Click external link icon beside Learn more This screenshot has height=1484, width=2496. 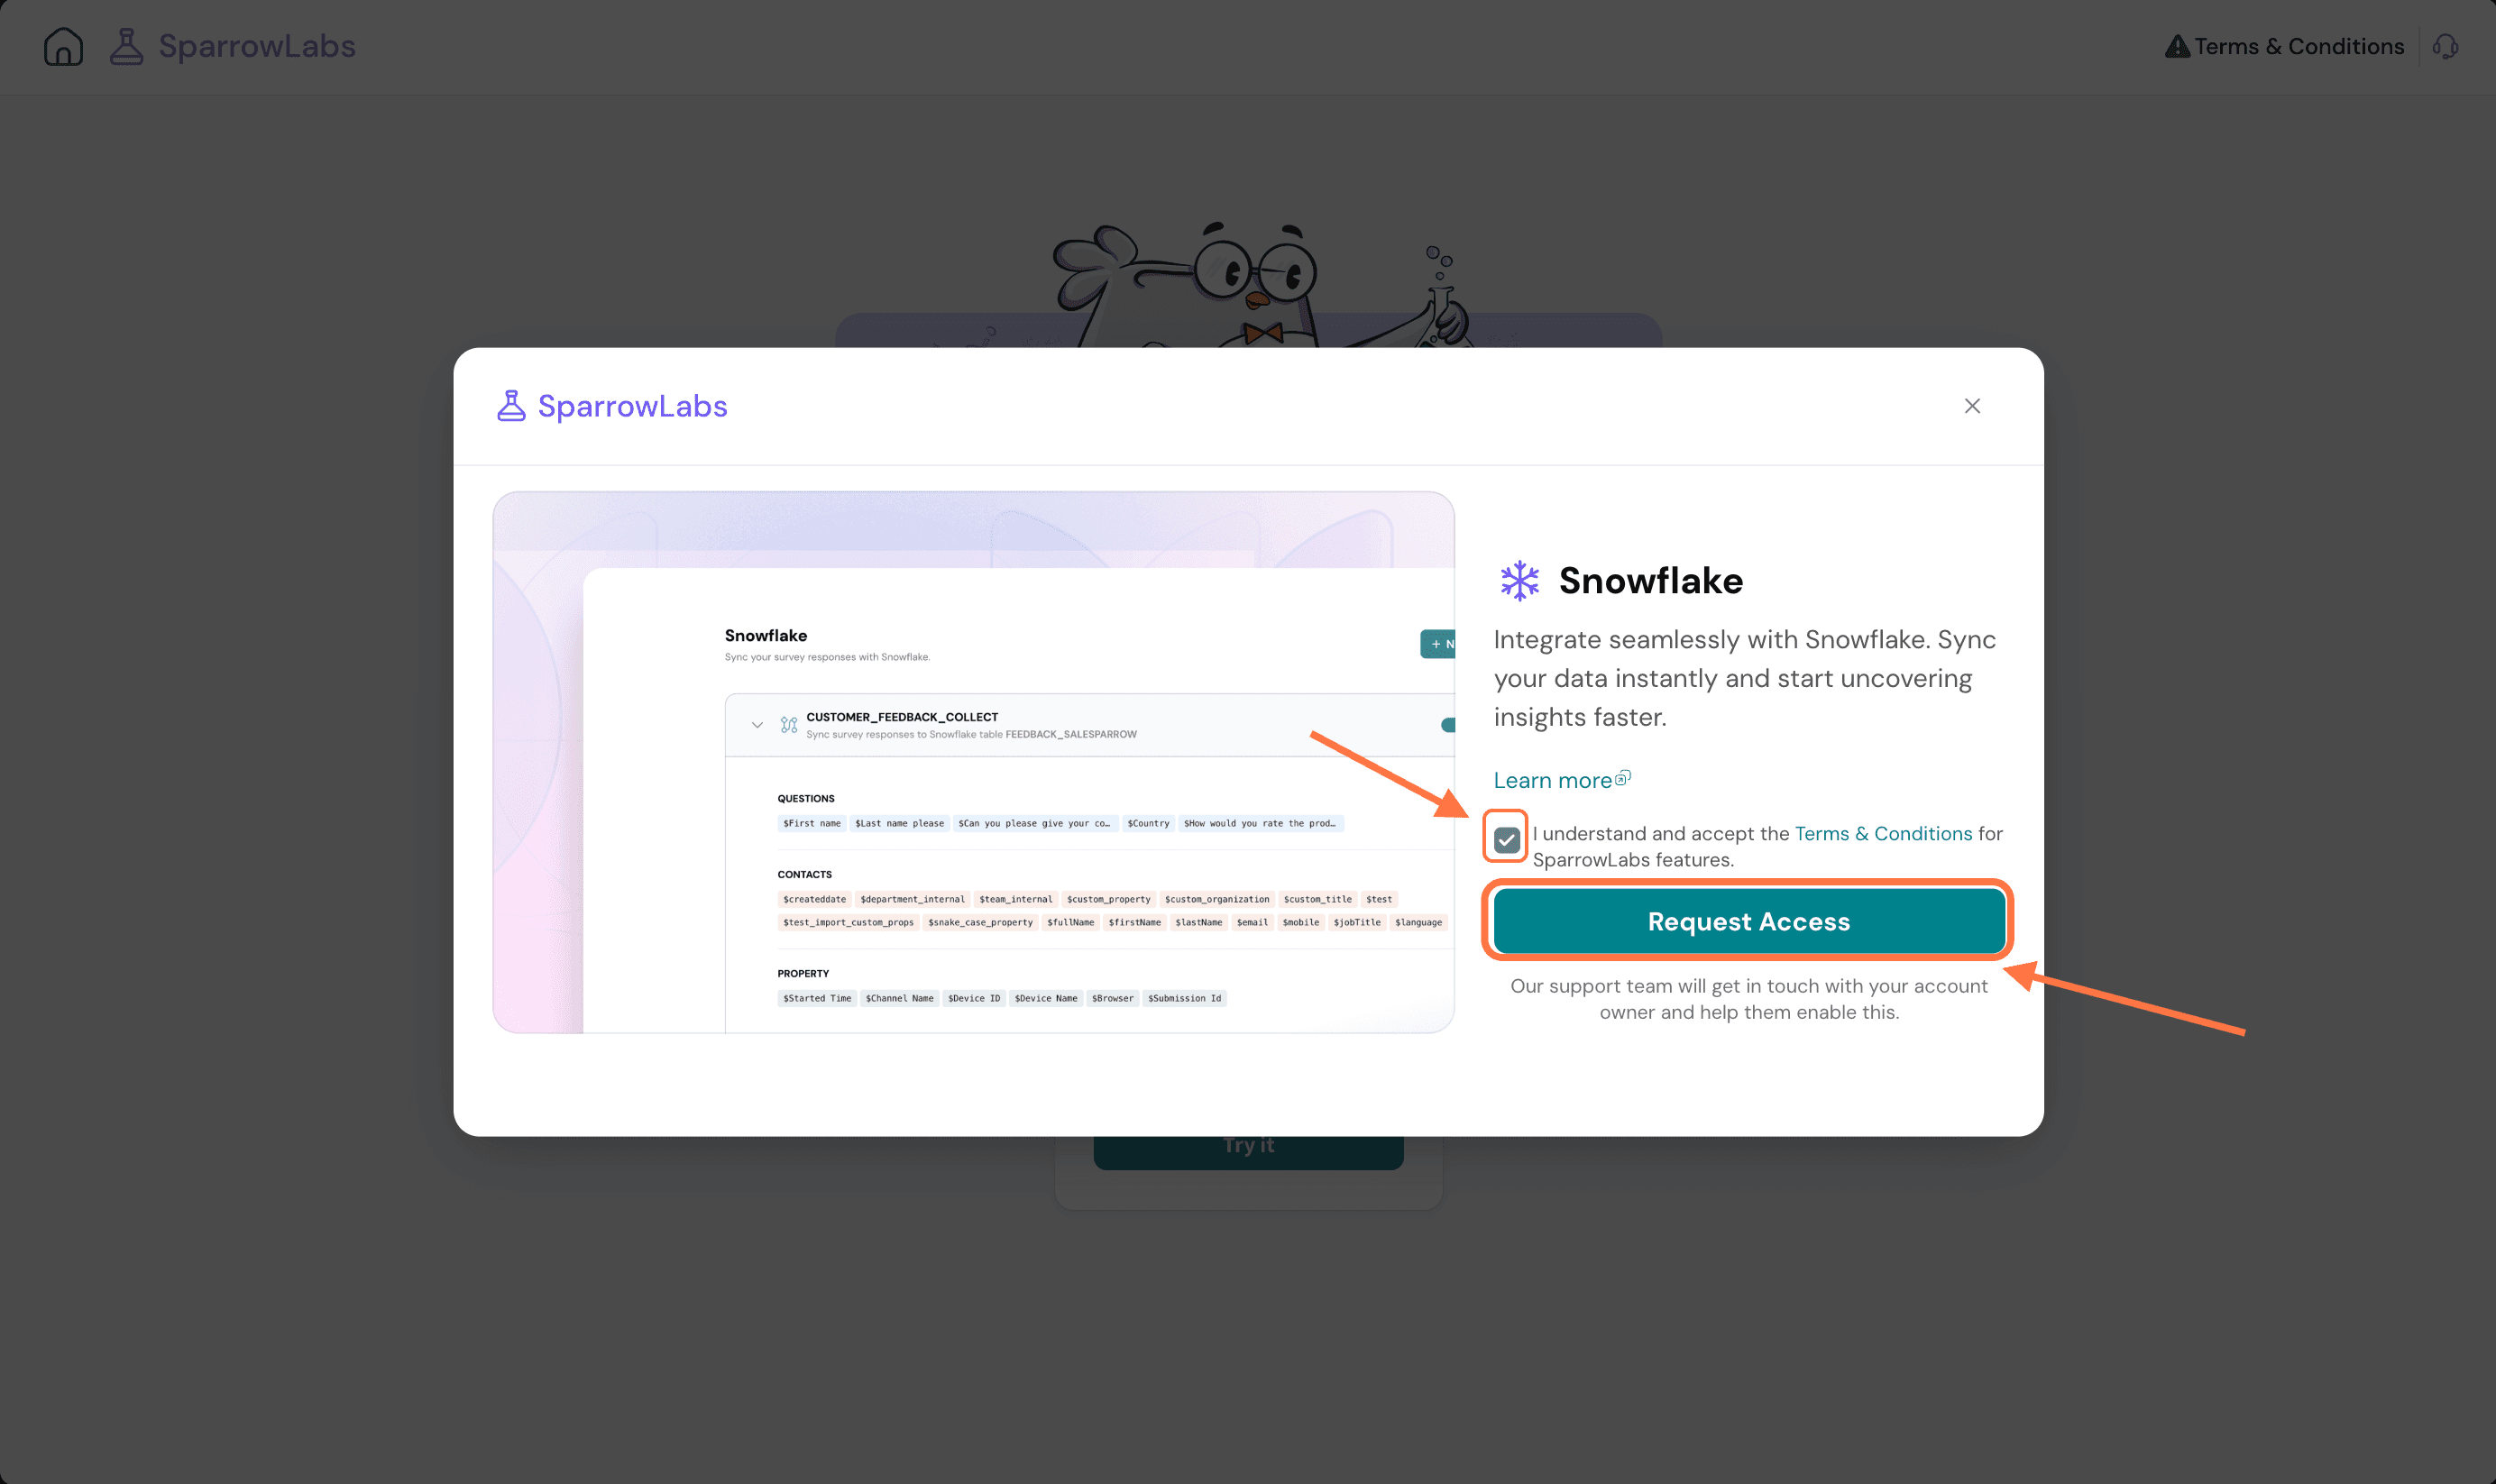point(1623,777)
